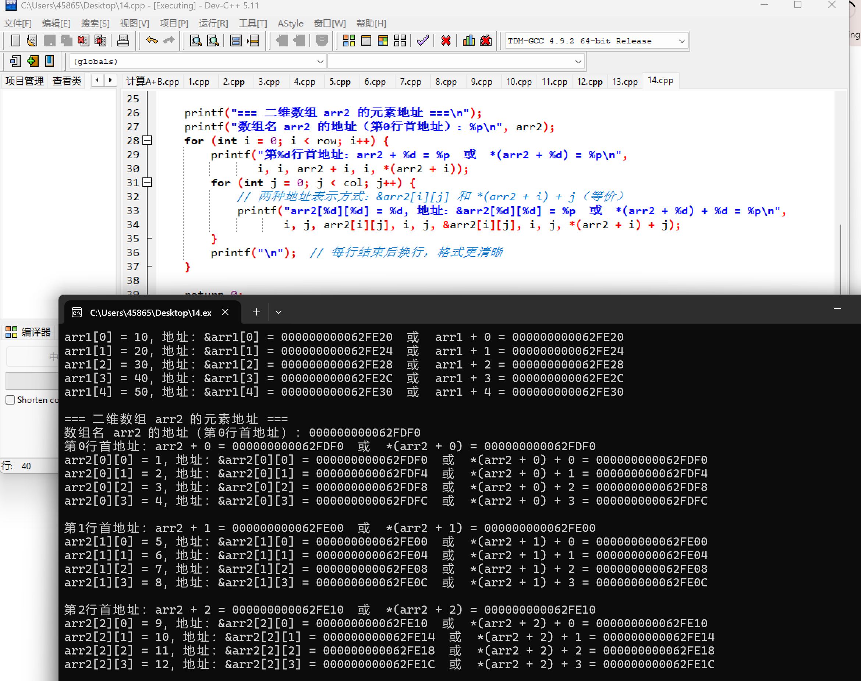
Task: Open the 编译器 bottom panel tab
Action: click(x=28, y=332)
